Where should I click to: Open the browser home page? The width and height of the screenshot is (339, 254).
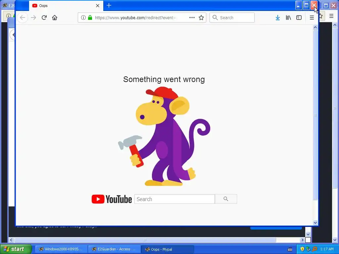coord(55,18)
